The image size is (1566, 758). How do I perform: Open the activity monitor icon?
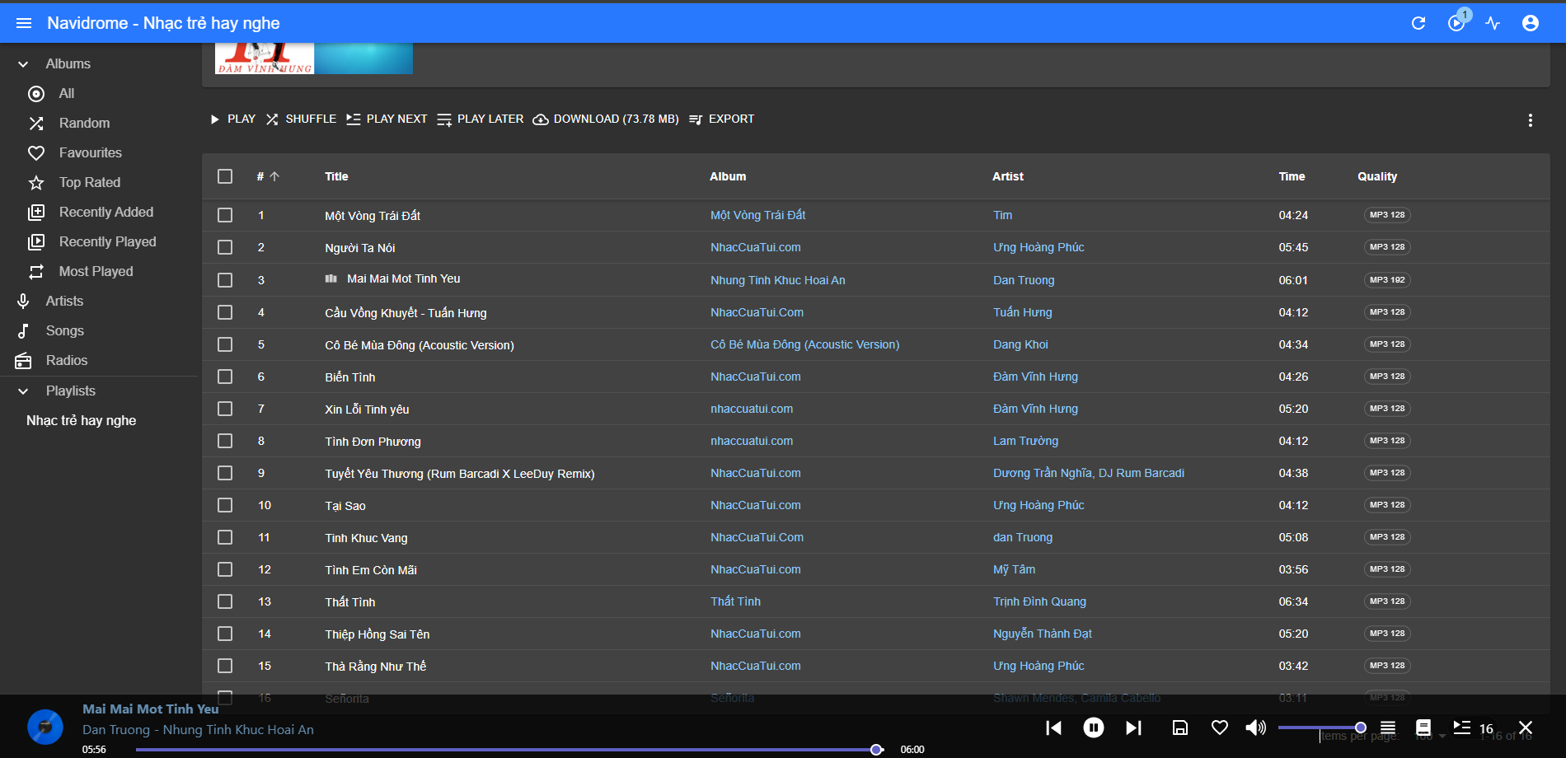(x=1493, y=23)
